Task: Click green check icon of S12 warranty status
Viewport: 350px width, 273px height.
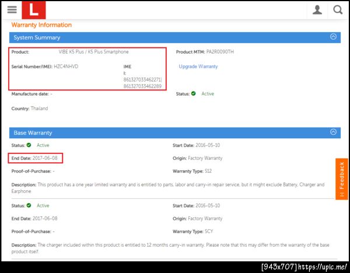Action: point(29,145)
